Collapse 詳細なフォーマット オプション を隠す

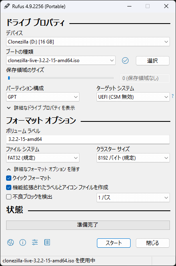pyautogui.click(x=43, y=169)
